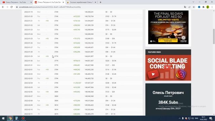This screenshot has height=121, width=215.
Task: Click the 2022-01-25 date cell
Action: pyautogui.click(x=28, y=39)
